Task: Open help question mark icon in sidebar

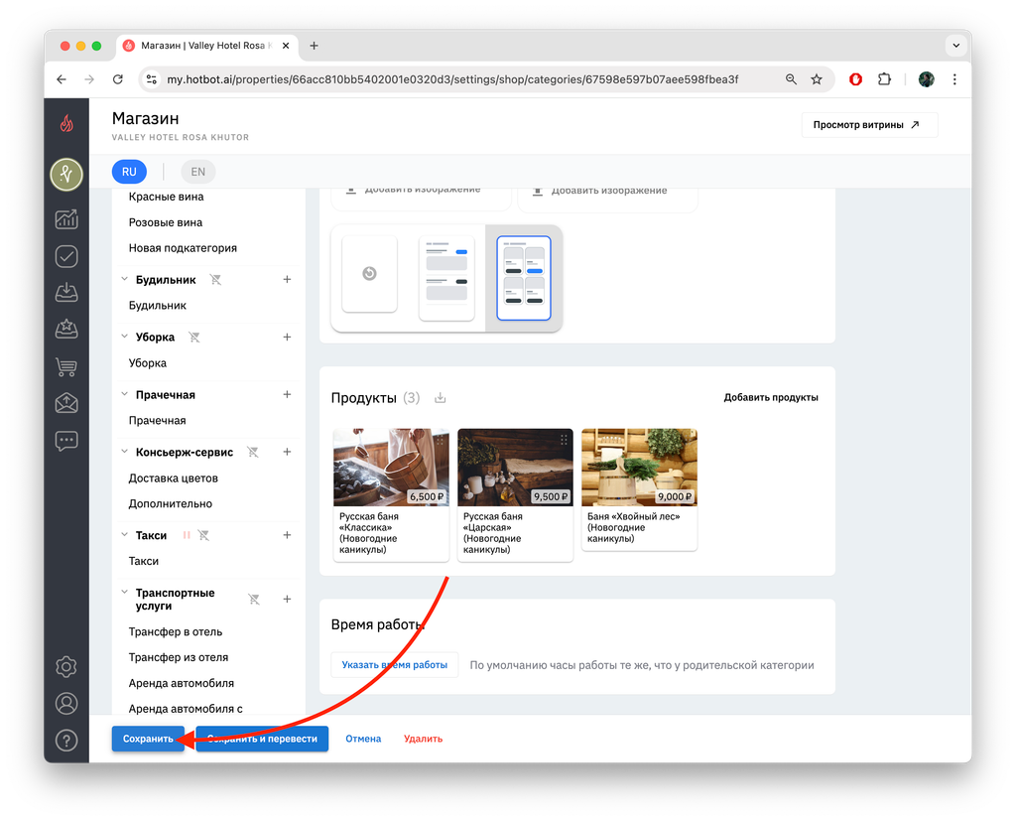Action: 66,740
